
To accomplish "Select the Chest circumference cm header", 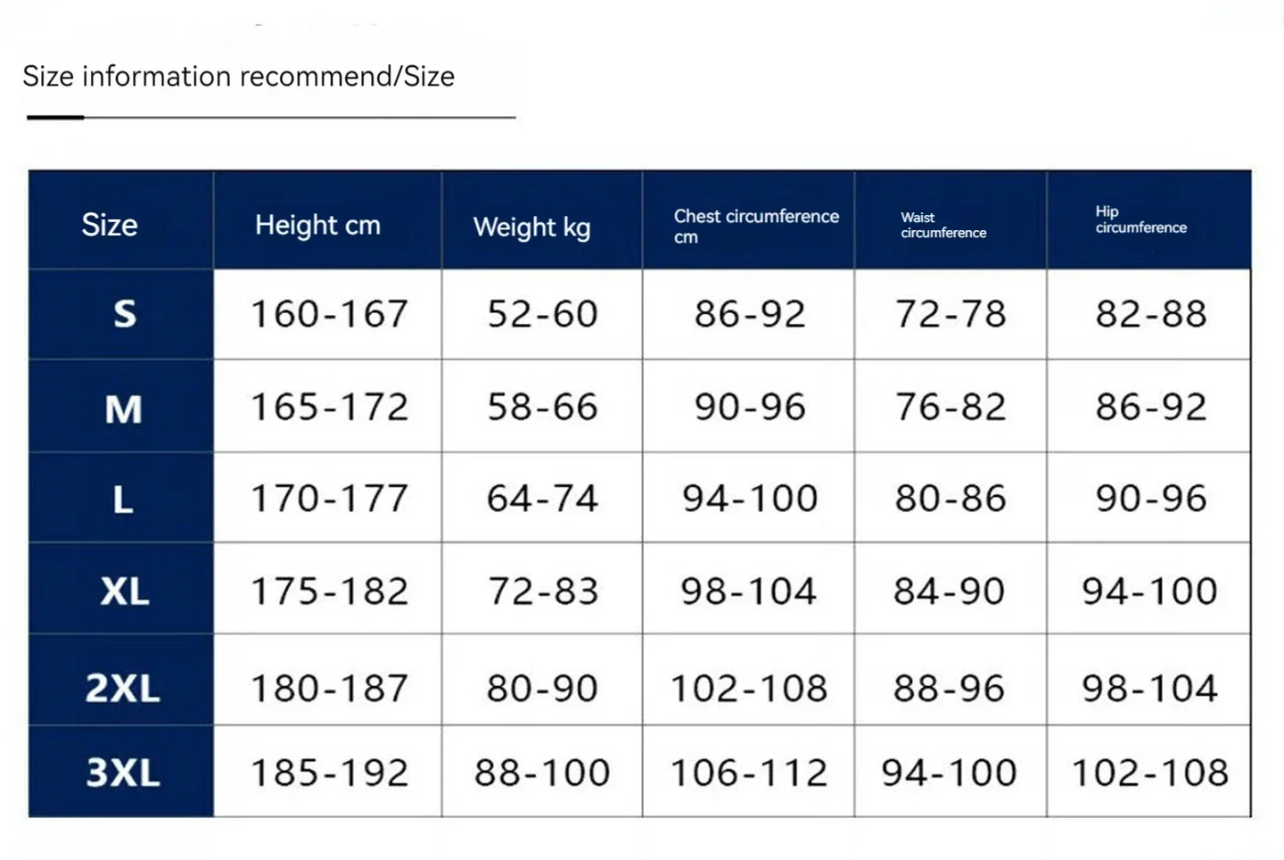I will (748, 220).
